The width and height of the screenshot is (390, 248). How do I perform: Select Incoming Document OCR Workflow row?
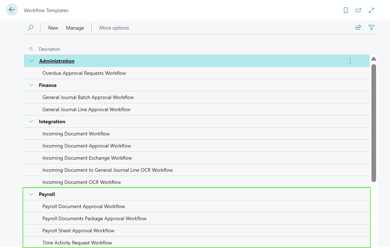tap(82, 182)
